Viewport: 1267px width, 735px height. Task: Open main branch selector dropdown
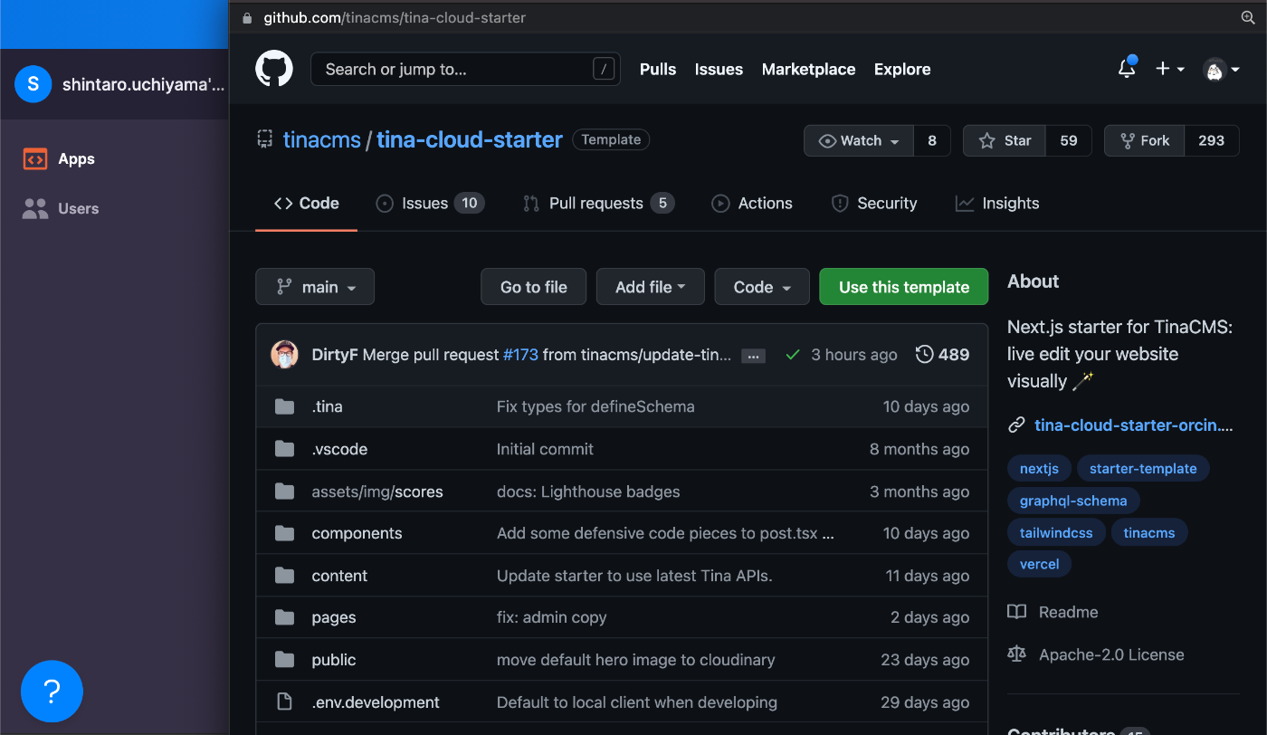click(x=315, y=287)
